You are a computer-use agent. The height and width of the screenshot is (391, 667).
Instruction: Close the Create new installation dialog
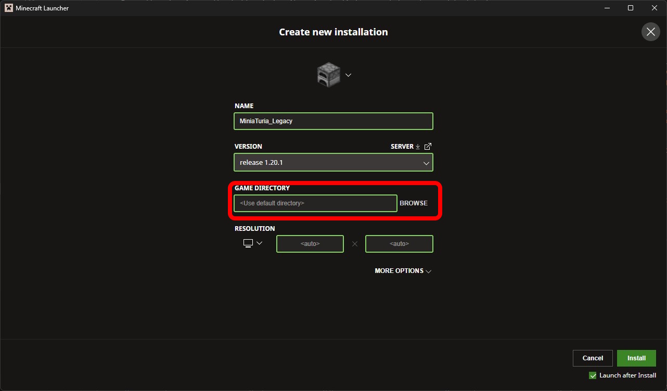click(650, 32)
